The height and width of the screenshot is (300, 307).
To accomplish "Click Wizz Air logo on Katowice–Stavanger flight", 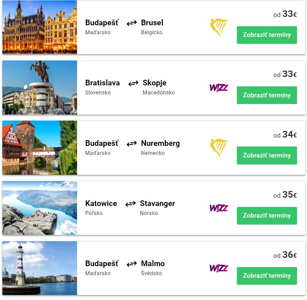I will pyautogui.click(x=219, y=208).
